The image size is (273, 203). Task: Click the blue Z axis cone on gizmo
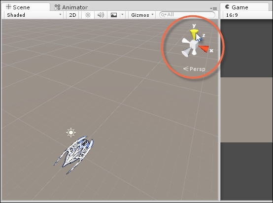tap(201, 39)
